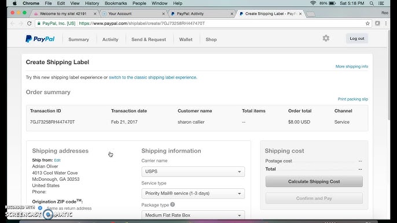
Task: Click customer name 'sharon calier'
Action: [x=191, y=122]
